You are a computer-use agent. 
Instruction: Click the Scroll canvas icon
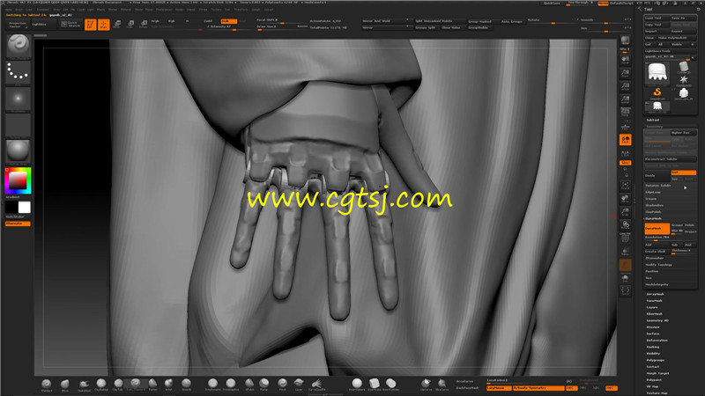[625, 60]
